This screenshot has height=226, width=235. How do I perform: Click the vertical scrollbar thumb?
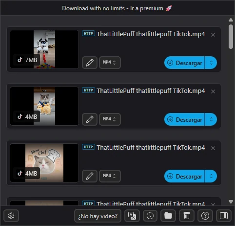coord(231,37)
